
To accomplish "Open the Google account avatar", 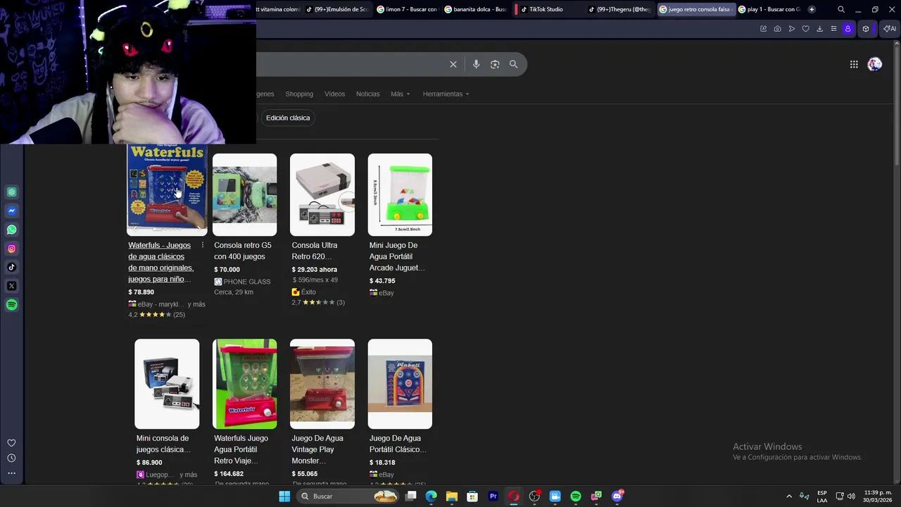I will (875, 64).
